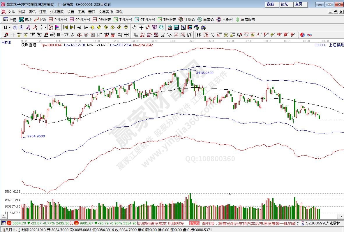Toggle the crosshair cursor tool
Viewport: 344px width, 232px height.
[141, 27]
